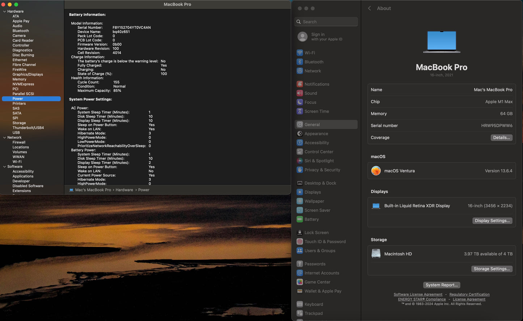This screenshot has height=321, width=523.
Task: Open Storage Settings button
Action: 492,269
